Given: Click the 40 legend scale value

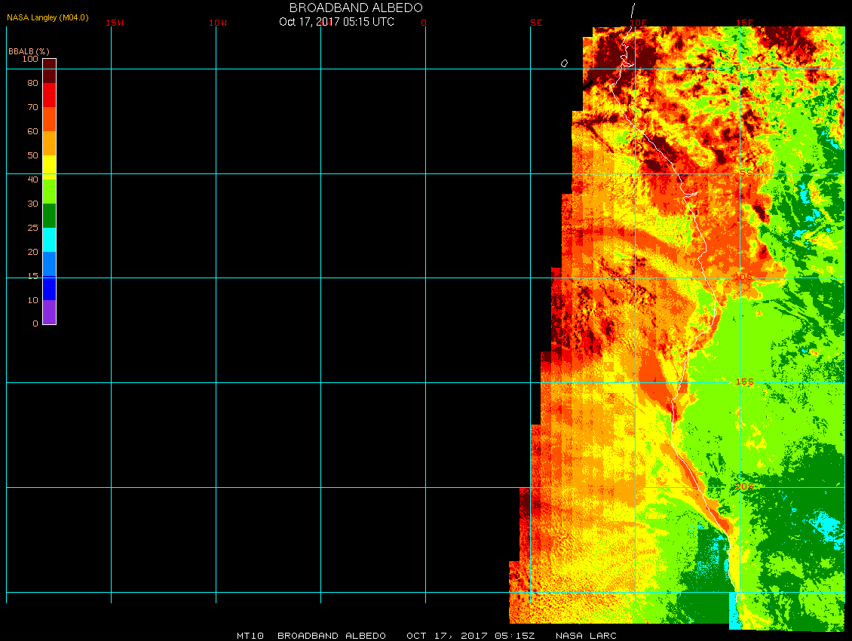Looking at the screenshot, I should click(x=33, y=179).
